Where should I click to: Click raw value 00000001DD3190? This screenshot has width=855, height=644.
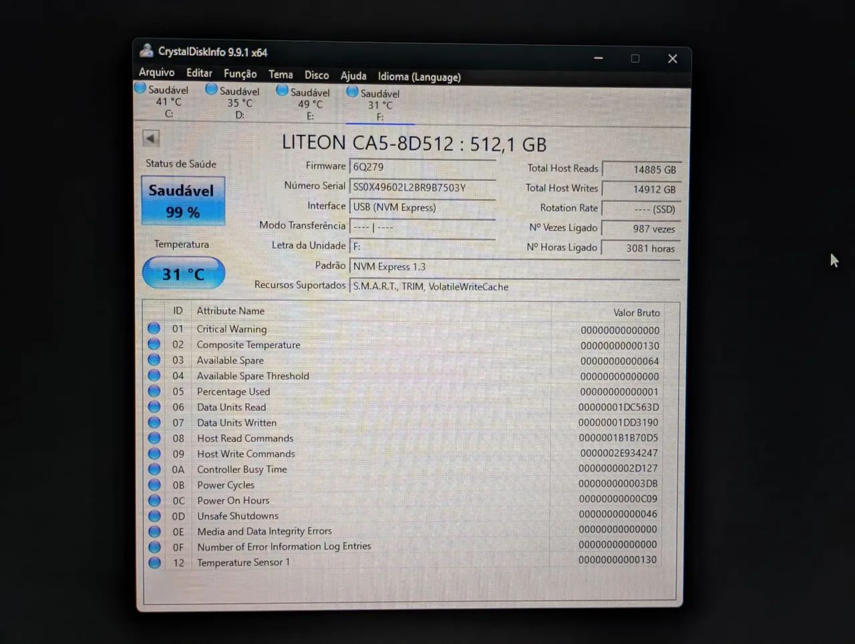(619, 423)
